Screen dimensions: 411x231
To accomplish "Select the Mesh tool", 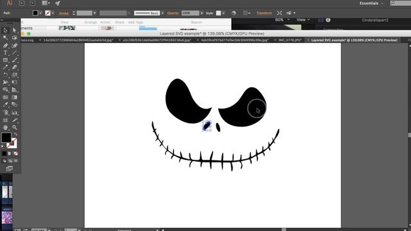I will click(5, 98).
